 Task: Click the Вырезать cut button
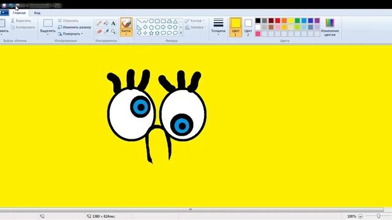tap(21, 21)
